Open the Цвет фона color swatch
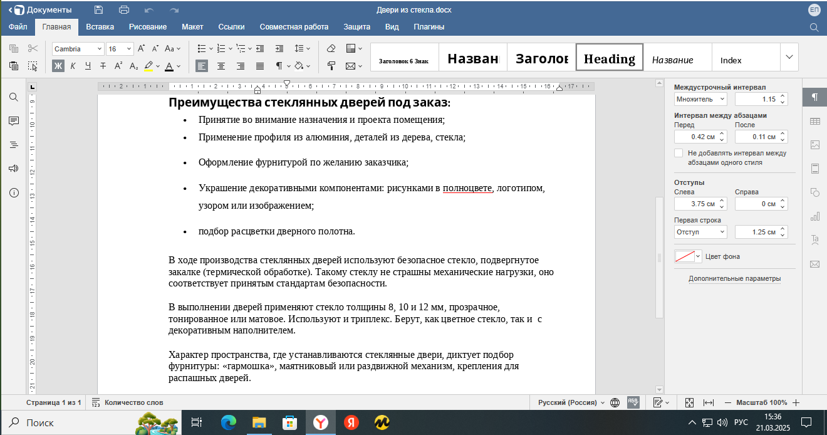 (x=687, y=256)
